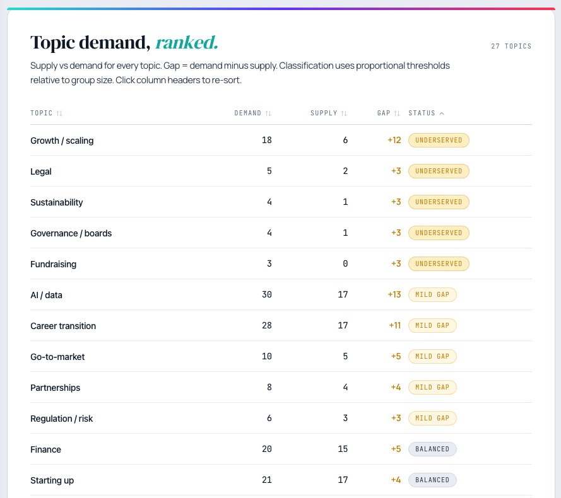
Task: Click Mild Gap badge in Regulation / risk row
Action: [x=432, y=419]
